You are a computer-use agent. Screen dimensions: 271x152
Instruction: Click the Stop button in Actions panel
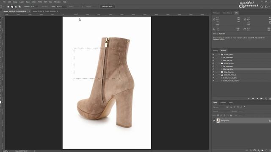[249, 98]
